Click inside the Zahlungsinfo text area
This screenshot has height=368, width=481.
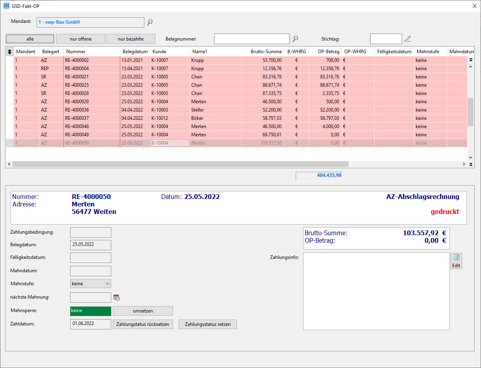click(x=377, y=291)
